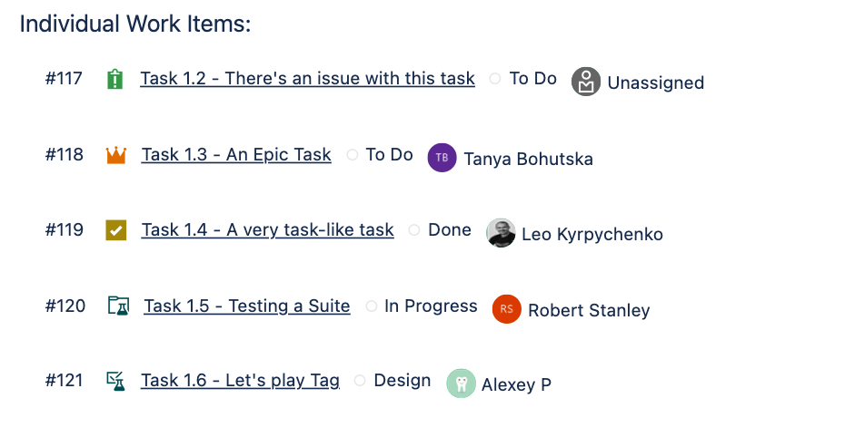Click Tanya Bohutska's purple TB avatar
The height and width of the screenshot is (437, 845).
point(442,158)
